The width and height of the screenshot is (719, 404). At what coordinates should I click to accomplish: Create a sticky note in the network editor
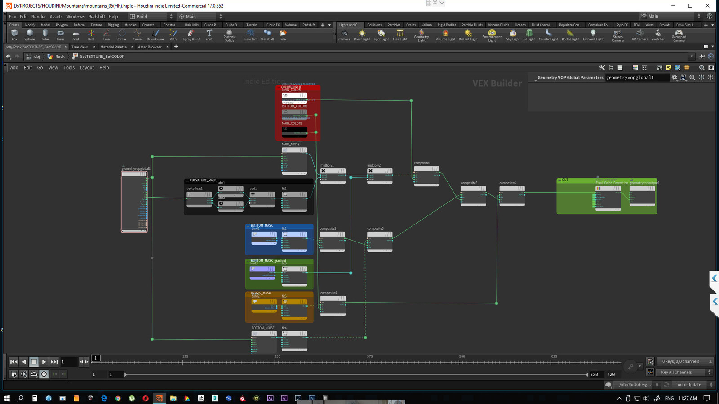(668, 67)
